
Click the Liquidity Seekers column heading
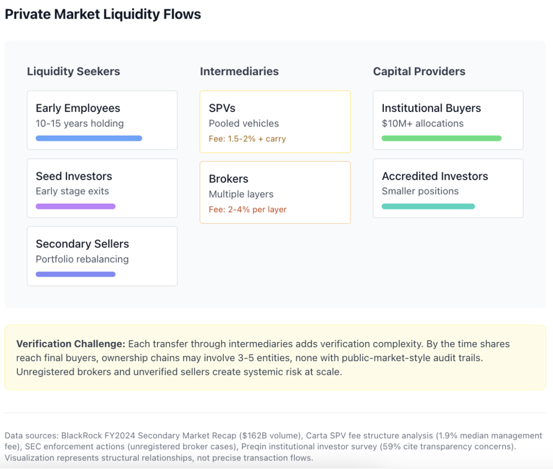(73, 72)
